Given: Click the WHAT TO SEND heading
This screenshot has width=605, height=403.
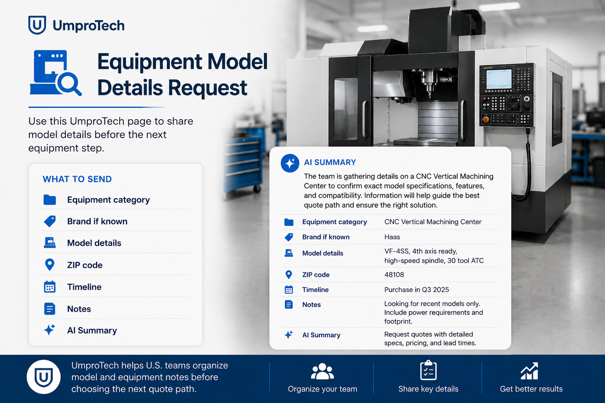Looking at the screenshot, I should click(x=77, y=179).
